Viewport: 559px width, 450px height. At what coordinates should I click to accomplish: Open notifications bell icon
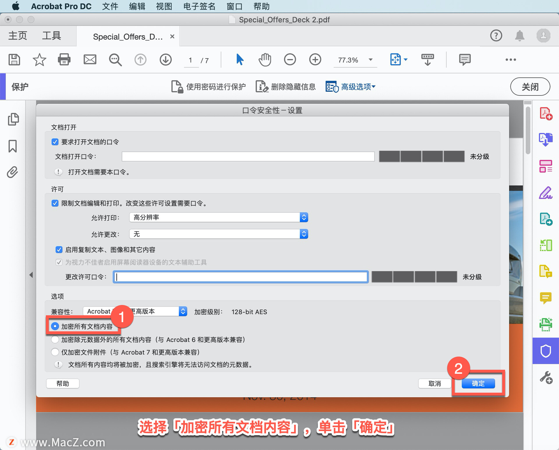pyautogui.click(x=520, y=36)
